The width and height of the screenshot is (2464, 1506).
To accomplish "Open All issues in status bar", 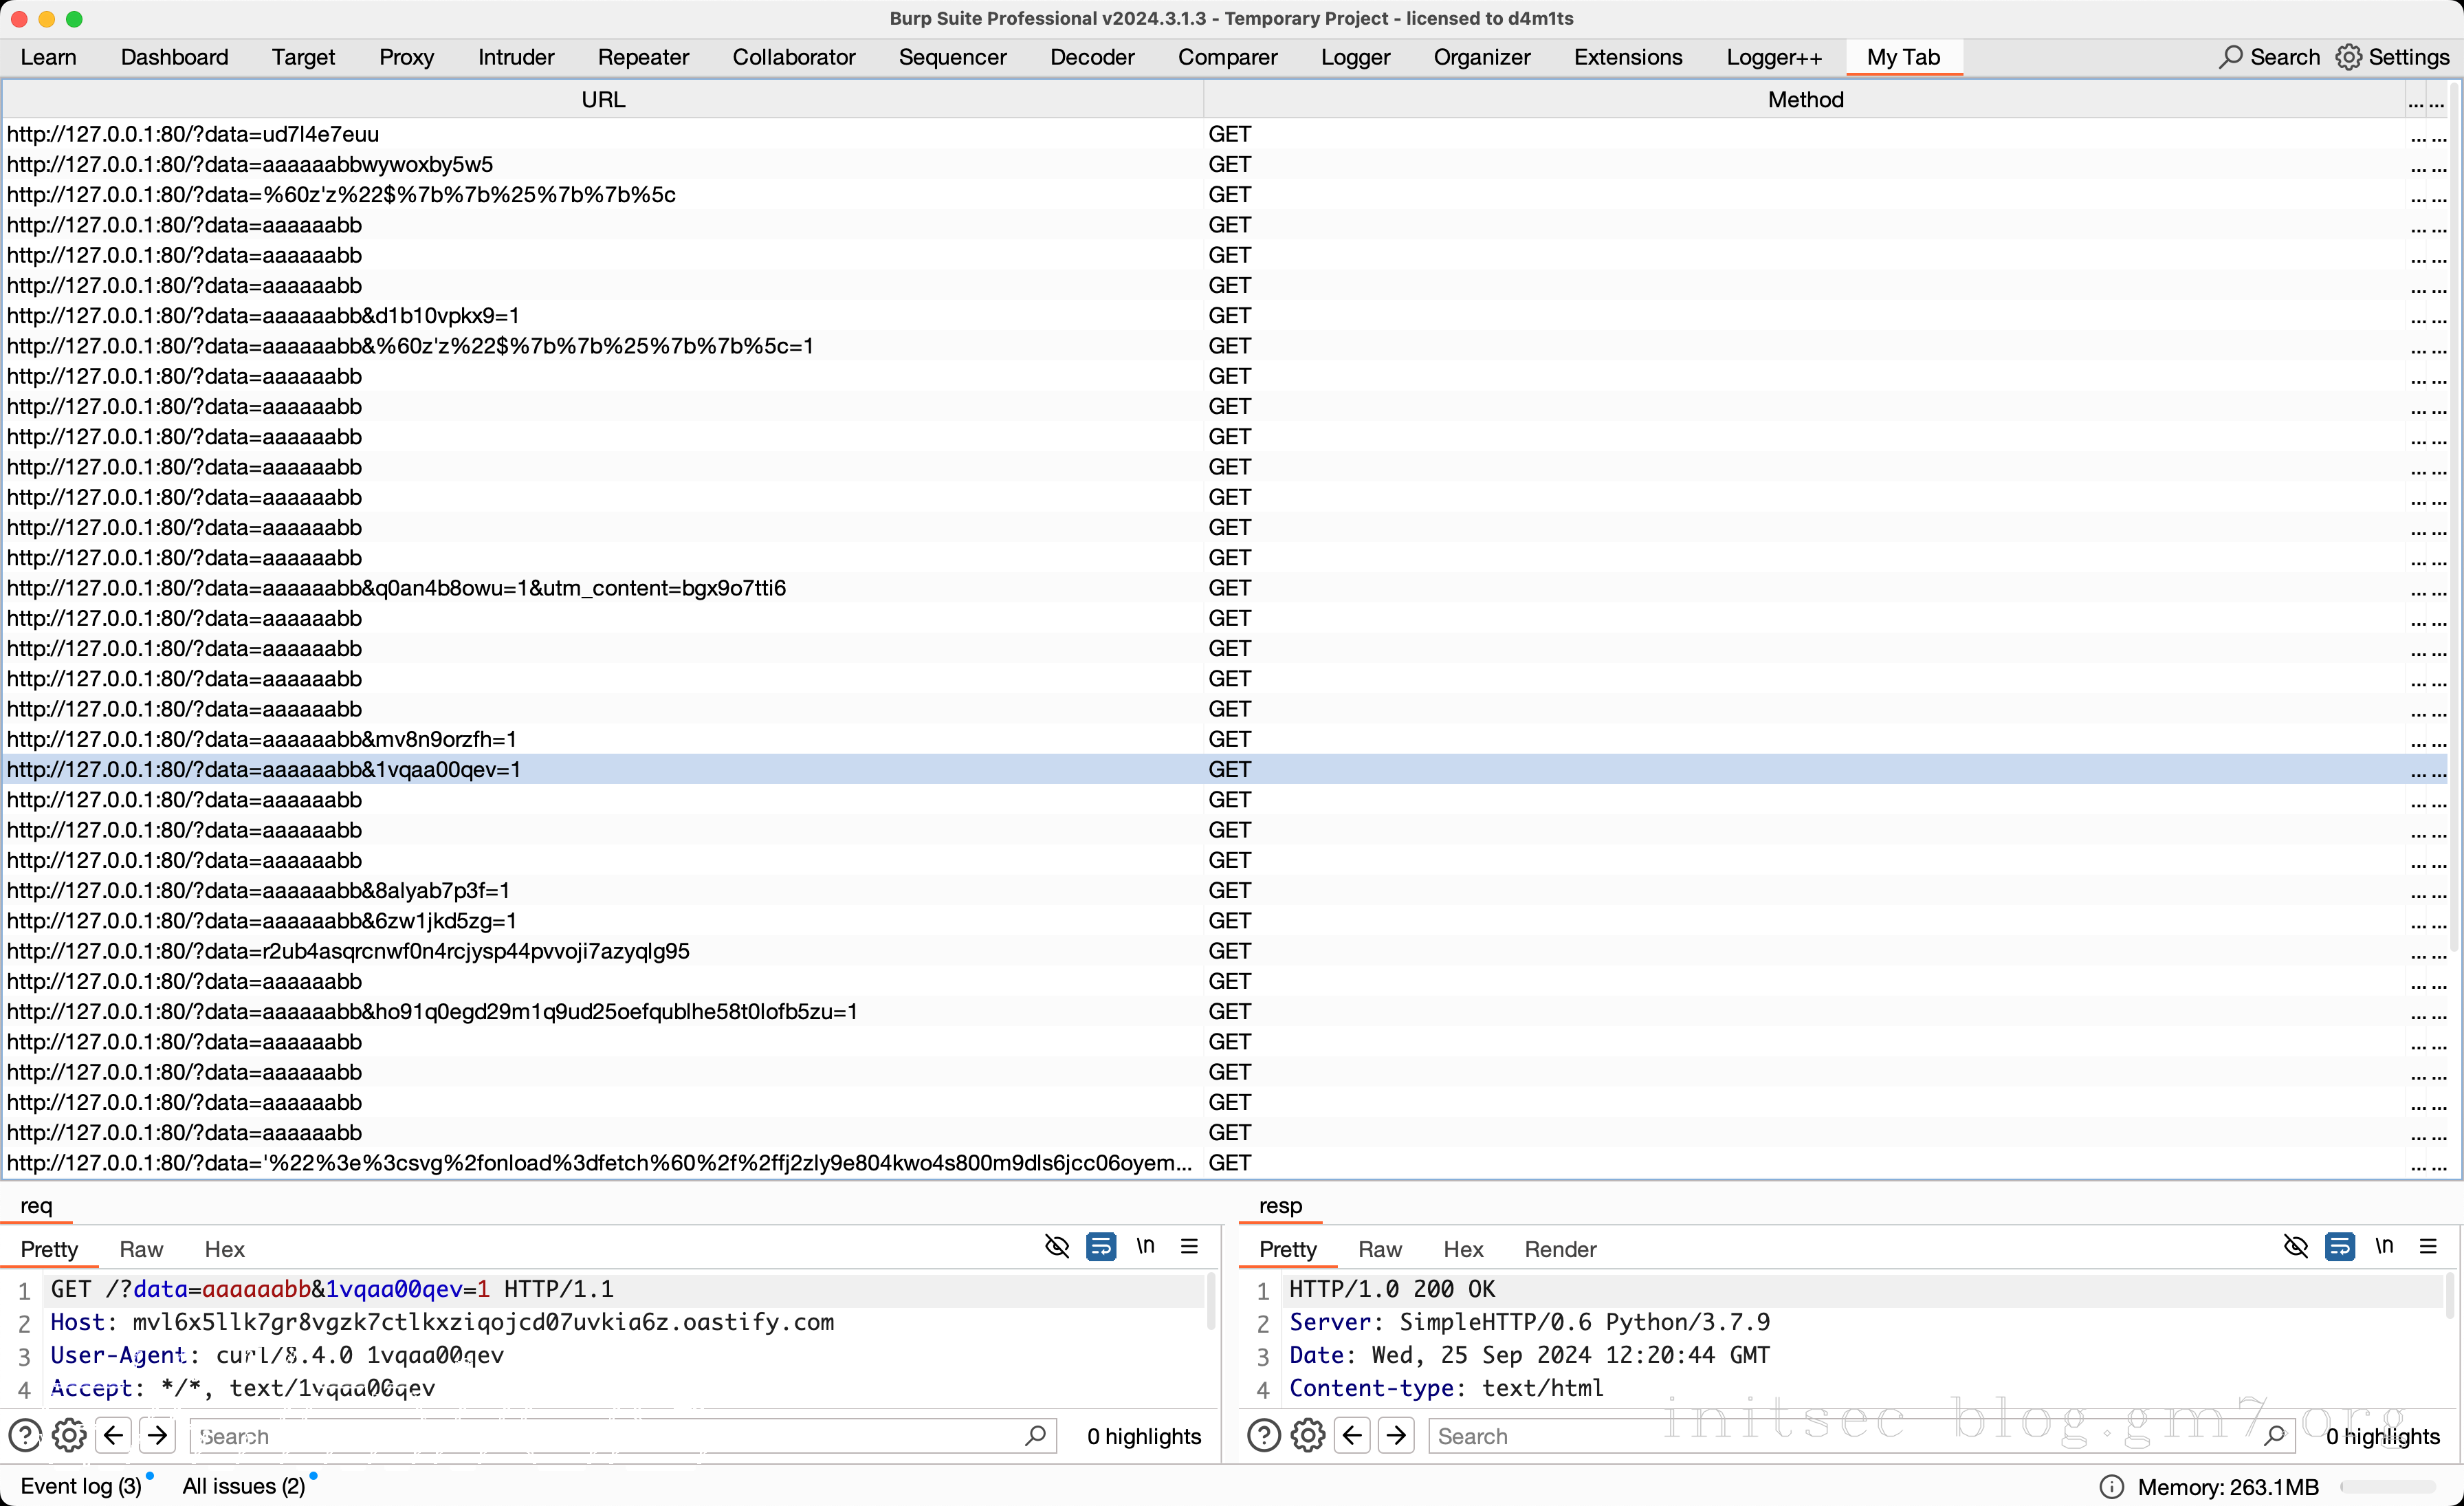I will 243,1486.
